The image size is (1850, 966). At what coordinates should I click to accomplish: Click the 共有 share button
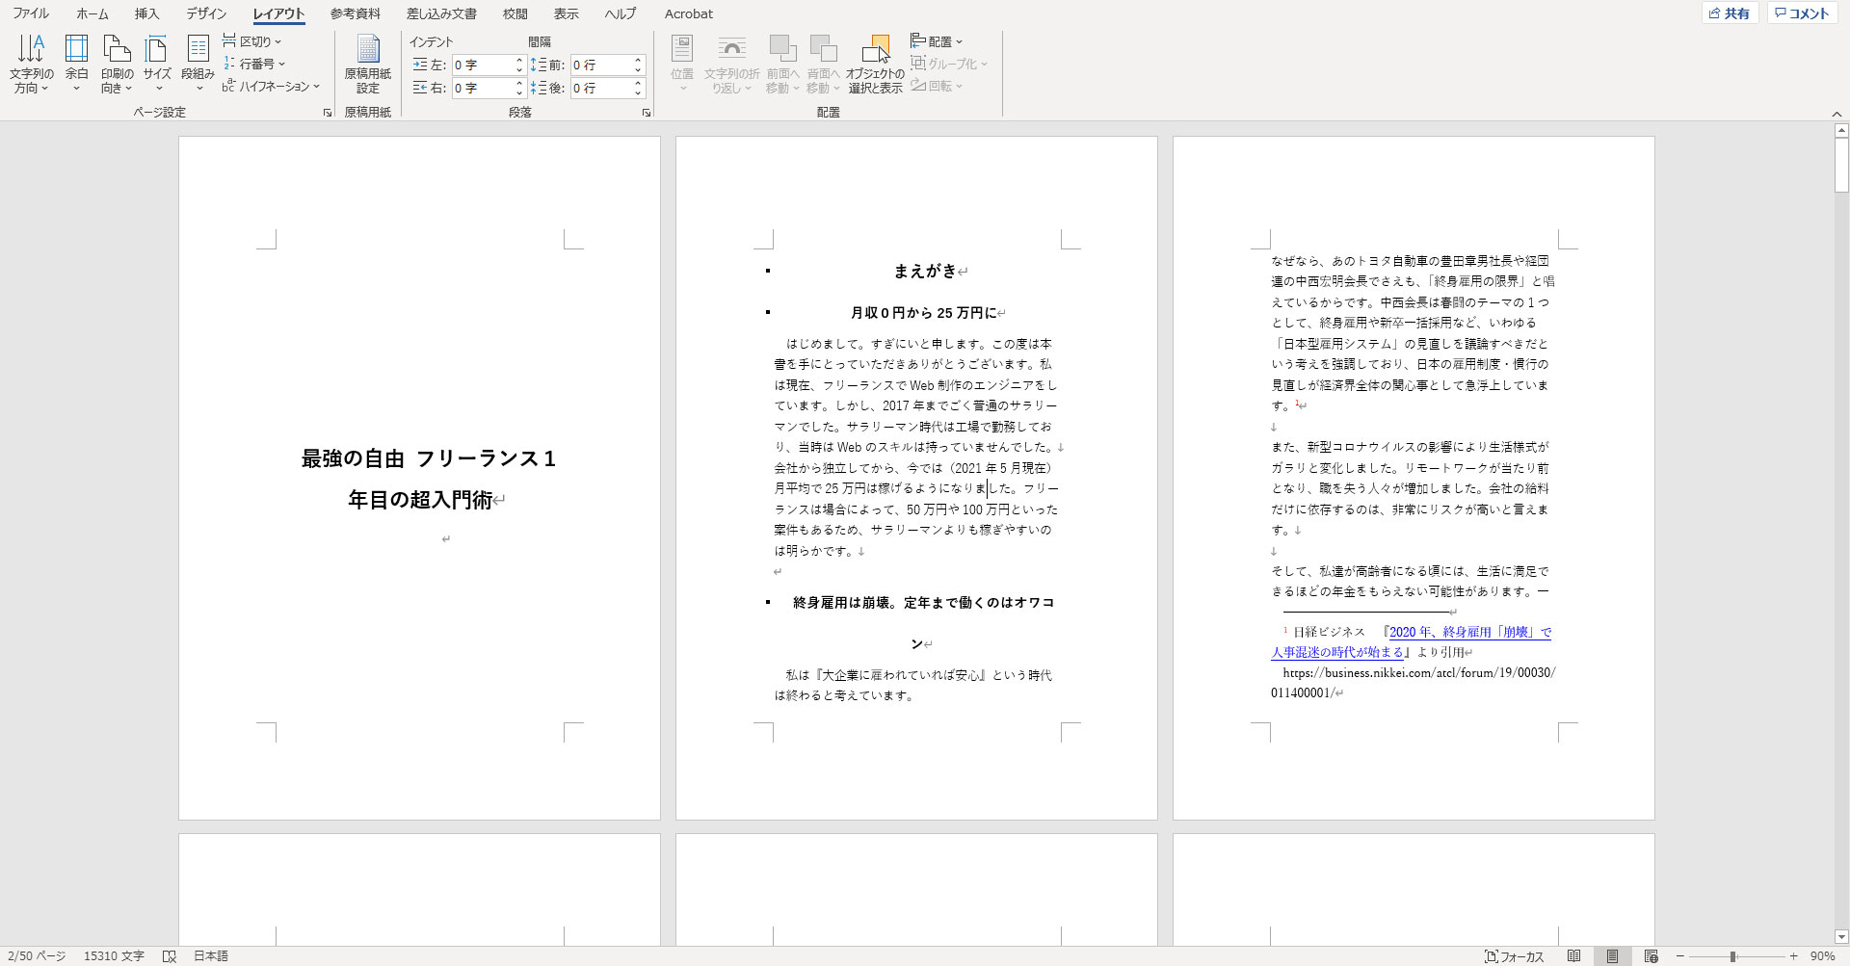[1730, 13]
